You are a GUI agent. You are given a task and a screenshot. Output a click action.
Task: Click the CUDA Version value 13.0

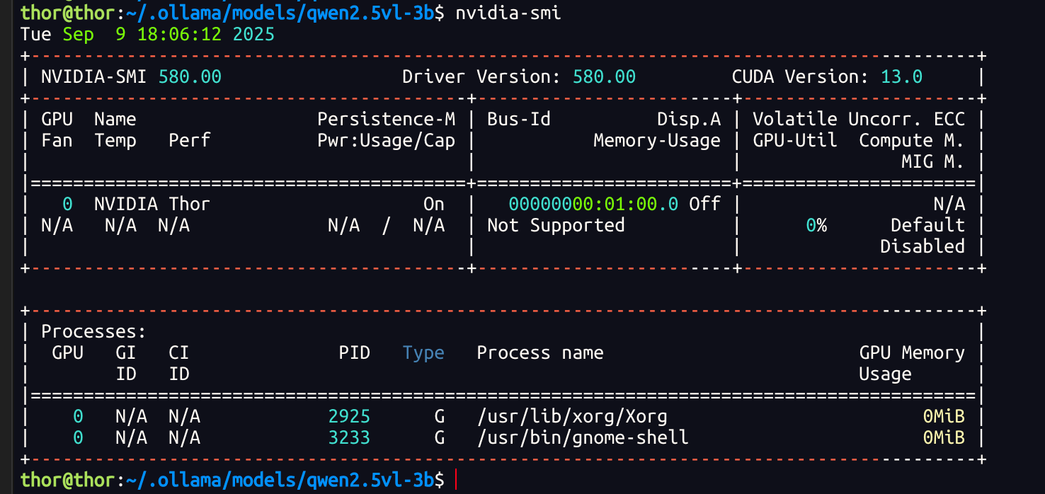click(x=901, y=76)
